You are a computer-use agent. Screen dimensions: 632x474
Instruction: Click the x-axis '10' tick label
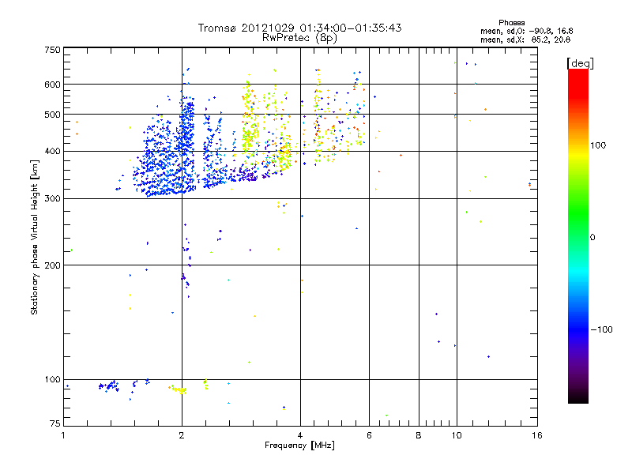[x=457, y=435]
